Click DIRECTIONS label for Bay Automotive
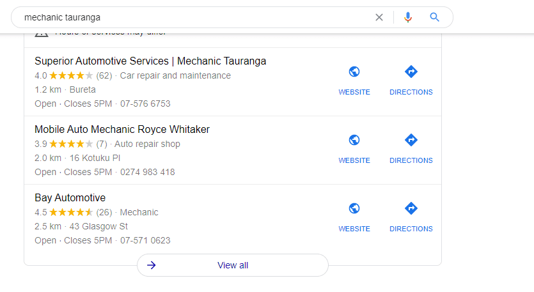This screenshot has width=534, height=292. (x=411, y=229)
